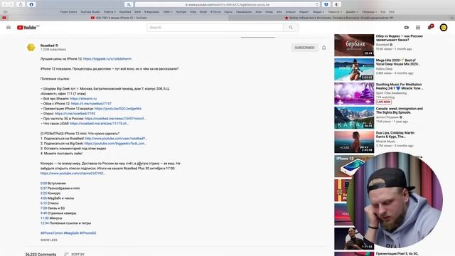This screenshot has height=256, width=455.
Task: Click the YouTube logo to go home
Action: 28,28
